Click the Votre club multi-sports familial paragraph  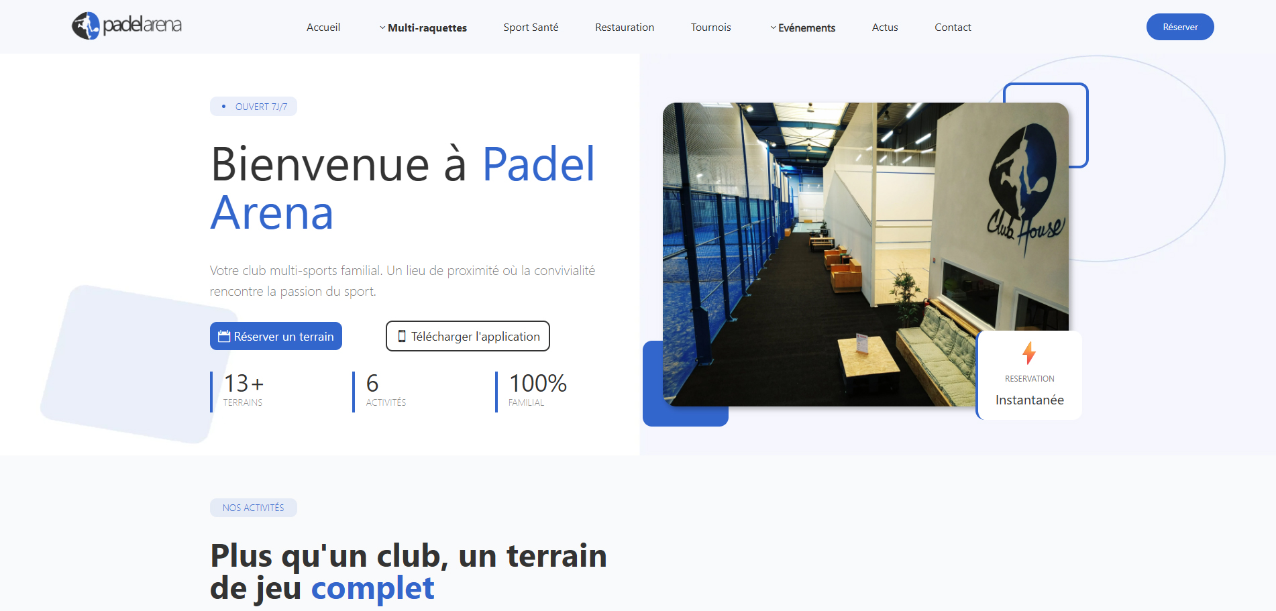click(x=403, y=281)
